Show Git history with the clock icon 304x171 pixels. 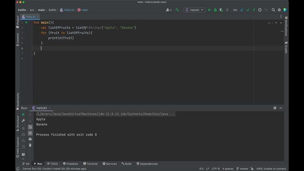point(260,10)
